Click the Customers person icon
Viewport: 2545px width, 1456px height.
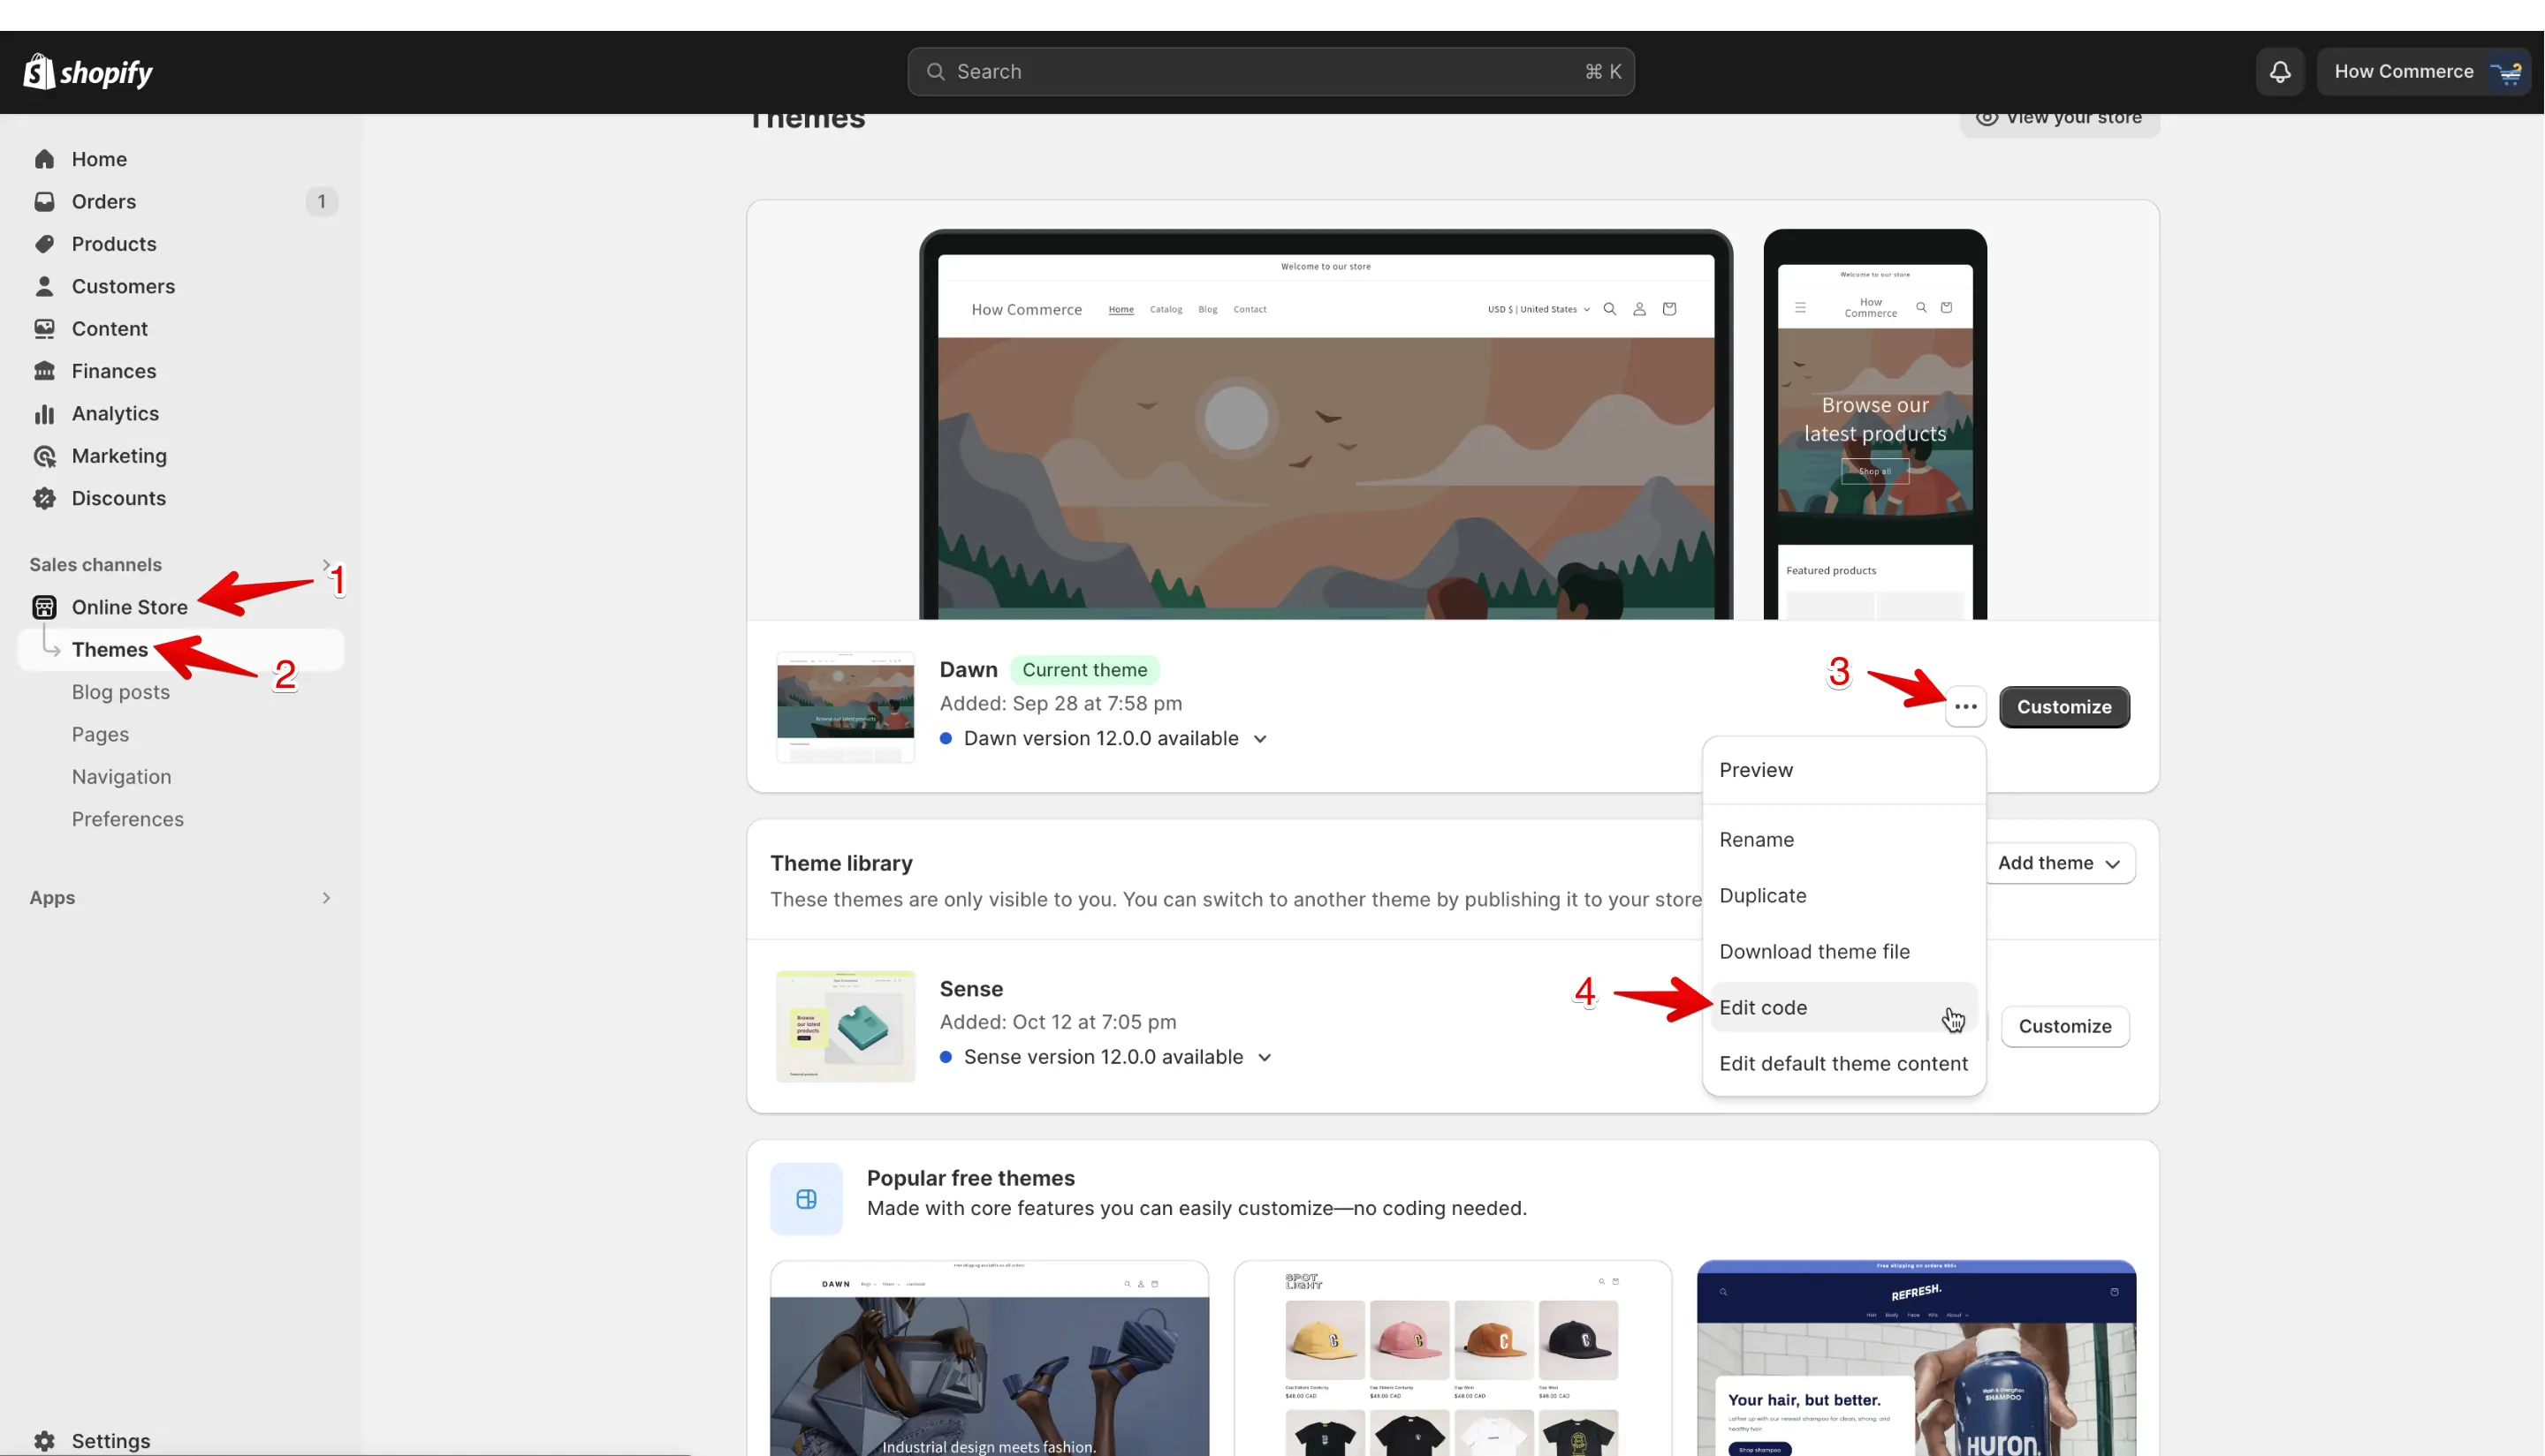(44, 286)
